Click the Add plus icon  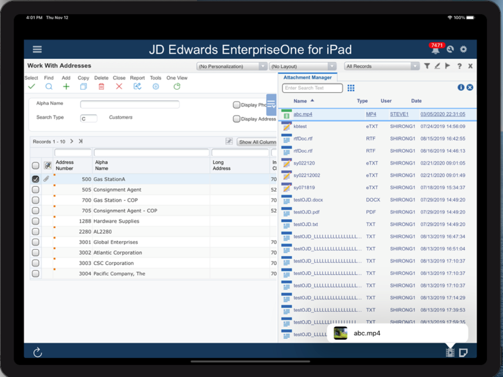pyautogui.click(x=66, y=86)
